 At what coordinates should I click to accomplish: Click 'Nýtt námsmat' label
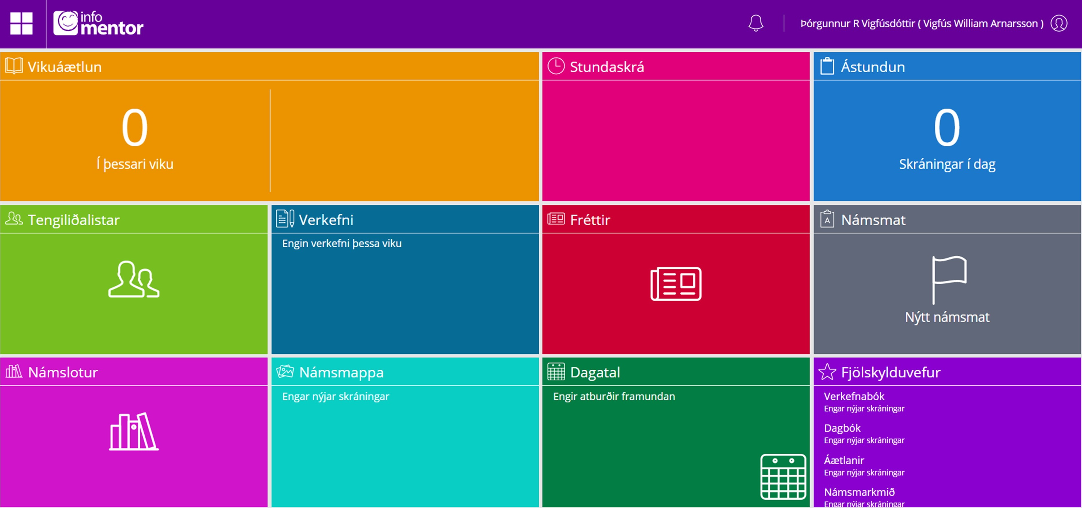coord(947,317)
